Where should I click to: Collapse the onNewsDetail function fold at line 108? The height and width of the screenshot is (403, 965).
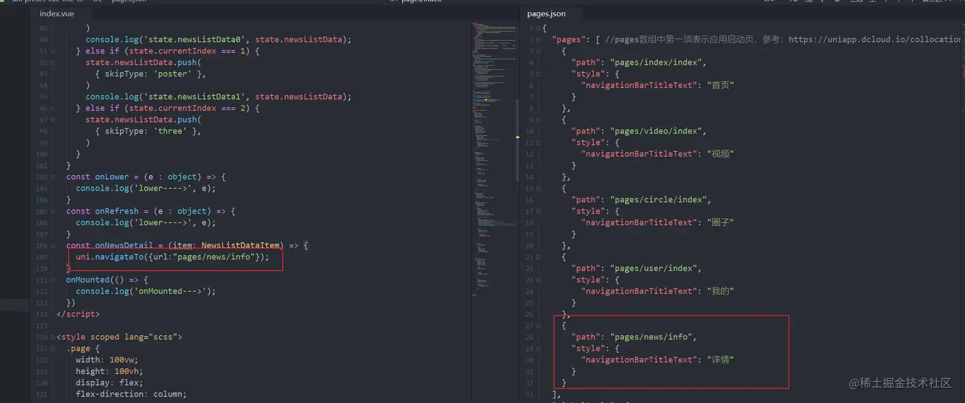52,246
